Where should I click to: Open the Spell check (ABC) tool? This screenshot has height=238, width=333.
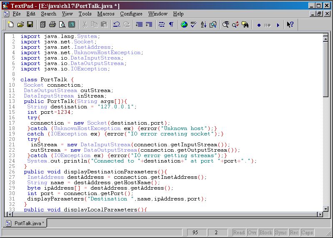[x=193, y=25]
